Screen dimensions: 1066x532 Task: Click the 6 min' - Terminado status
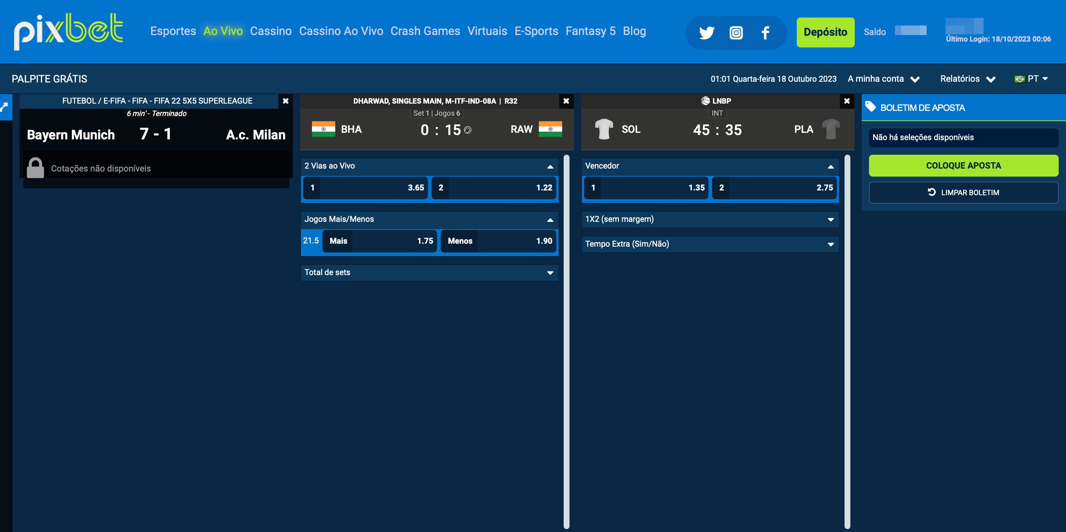tap(157, 113)
